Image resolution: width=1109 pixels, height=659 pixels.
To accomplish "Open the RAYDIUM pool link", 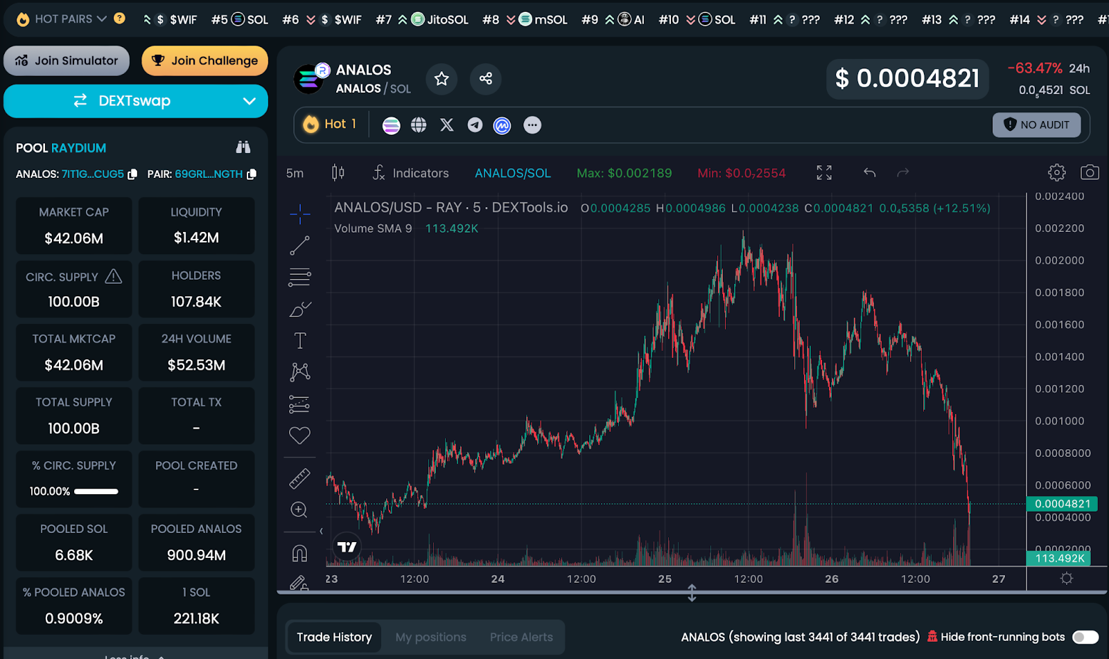I will coord(79,148).
